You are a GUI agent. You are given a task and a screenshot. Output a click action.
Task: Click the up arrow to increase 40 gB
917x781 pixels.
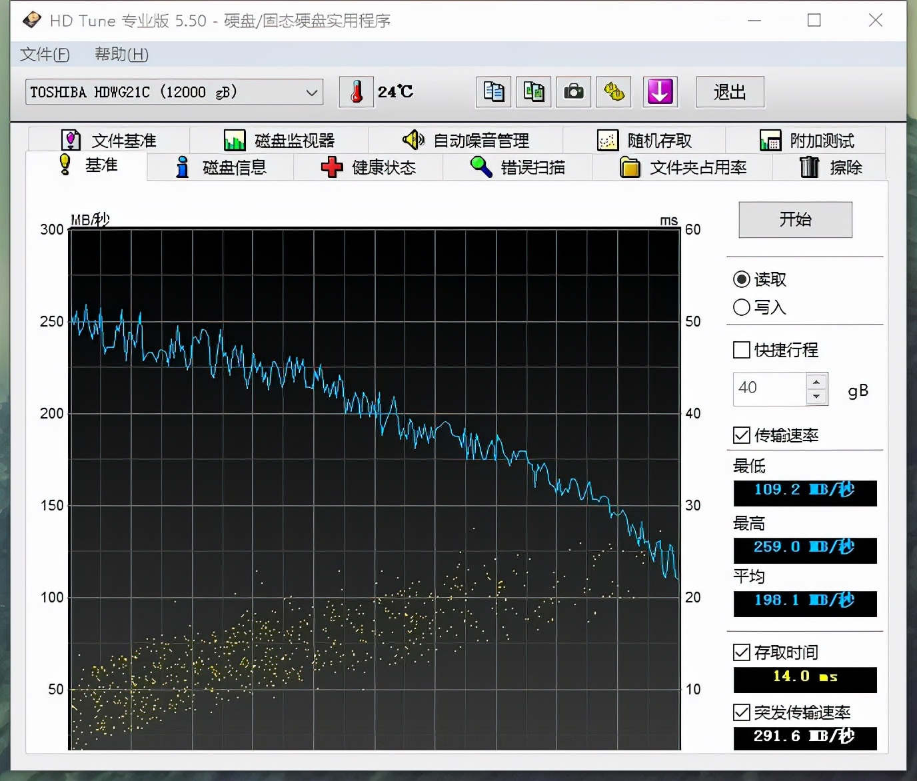tap(816, 381)
